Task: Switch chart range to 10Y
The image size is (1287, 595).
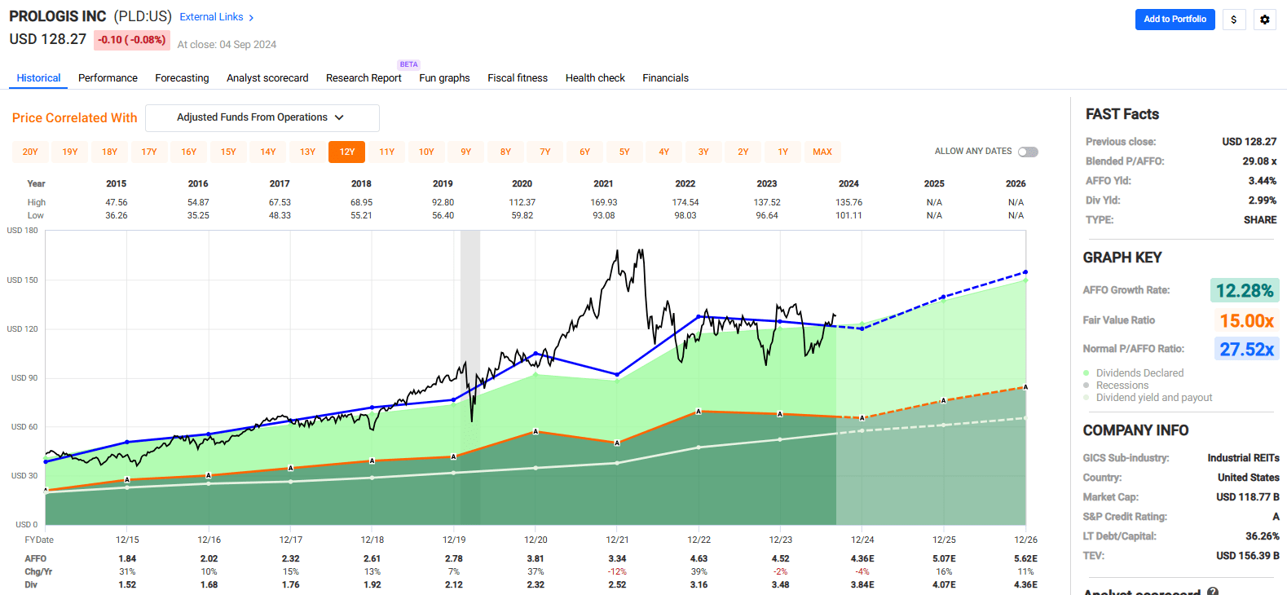Action: point(426,152)
